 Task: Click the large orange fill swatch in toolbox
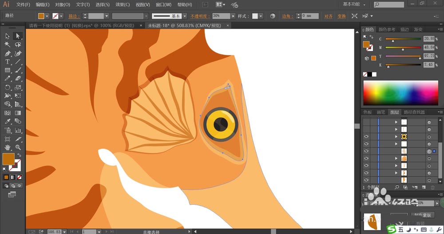point(8,159)
